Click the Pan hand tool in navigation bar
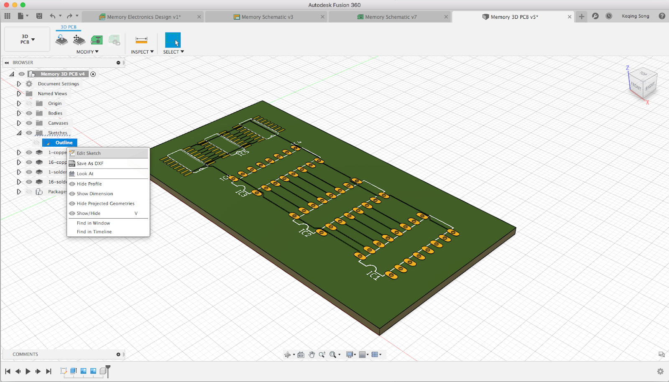This screenshot has width=669, height=382. (312, 354)
